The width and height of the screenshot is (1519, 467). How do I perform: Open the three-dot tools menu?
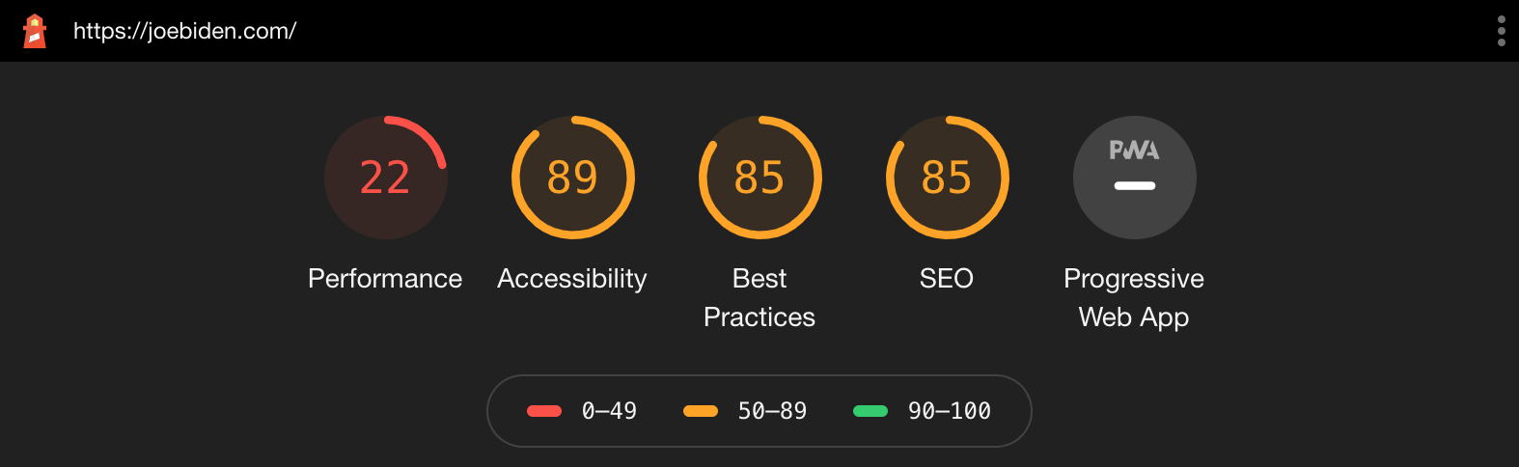click(x=1501, y=31)
